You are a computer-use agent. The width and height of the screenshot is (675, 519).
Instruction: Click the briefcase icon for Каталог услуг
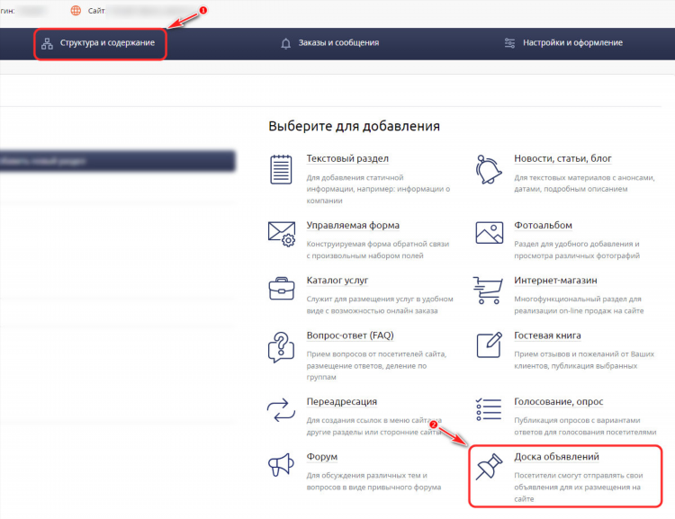tap(282, 289)
